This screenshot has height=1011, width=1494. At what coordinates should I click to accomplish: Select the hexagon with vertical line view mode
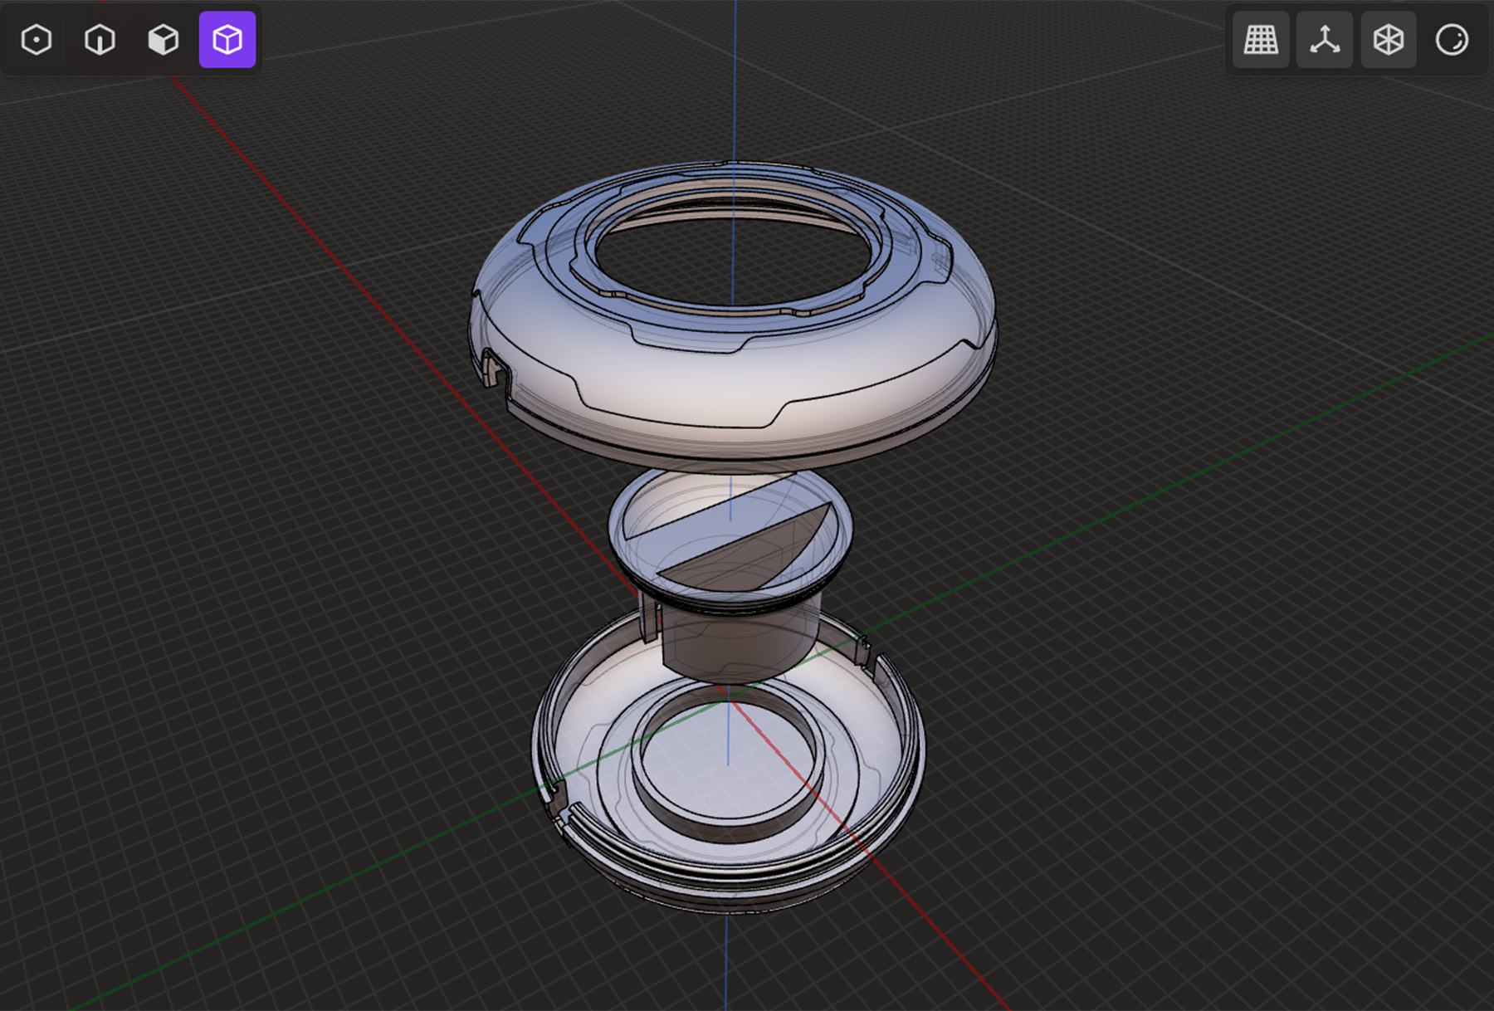pyautogui.click(x=100, y=40)
